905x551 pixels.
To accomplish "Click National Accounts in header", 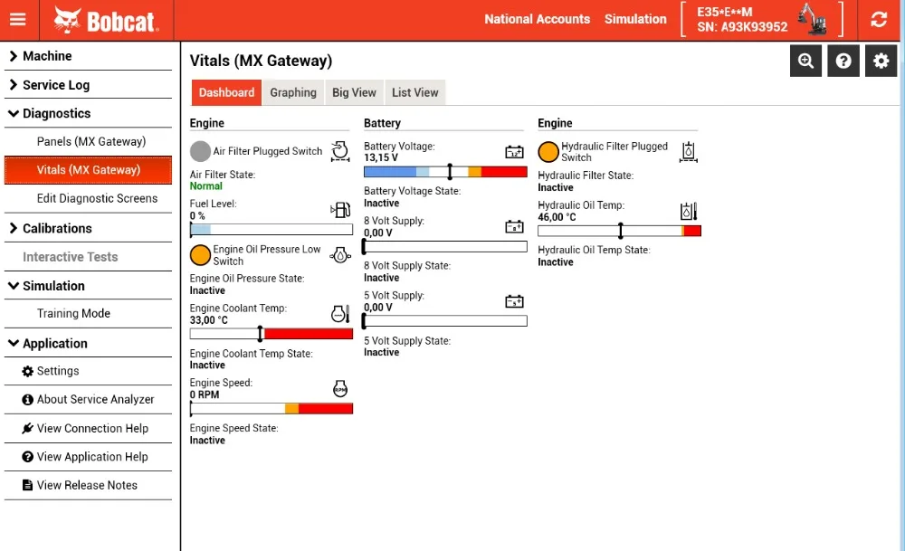I will (537, 19).
